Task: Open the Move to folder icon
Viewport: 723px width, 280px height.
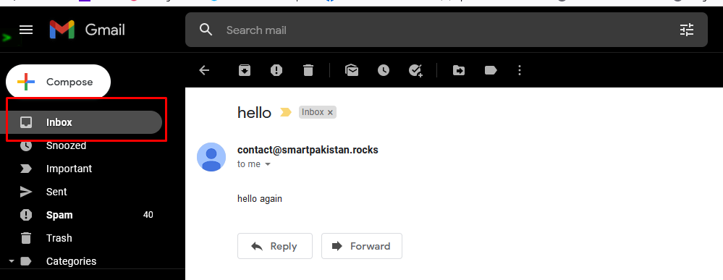Action: pos(459,70)
